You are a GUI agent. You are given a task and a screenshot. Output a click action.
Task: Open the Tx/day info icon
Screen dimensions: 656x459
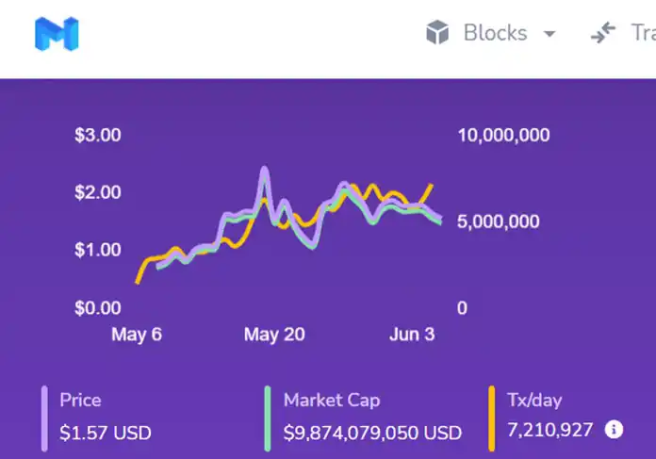(x=614, y=430)
